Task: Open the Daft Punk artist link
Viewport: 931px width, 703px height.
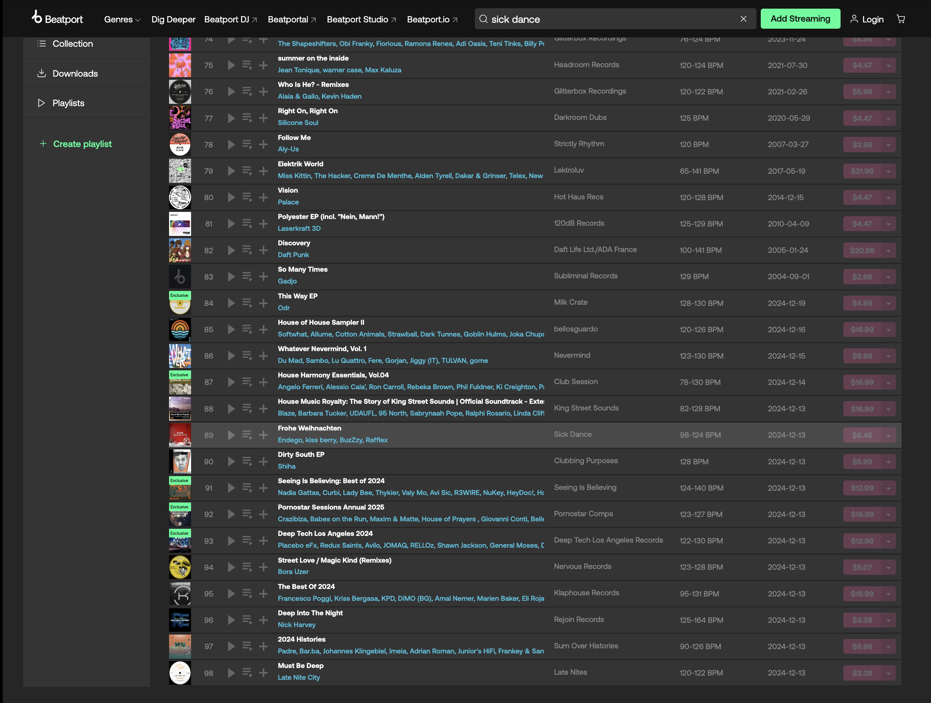Action: coord(293,255)
